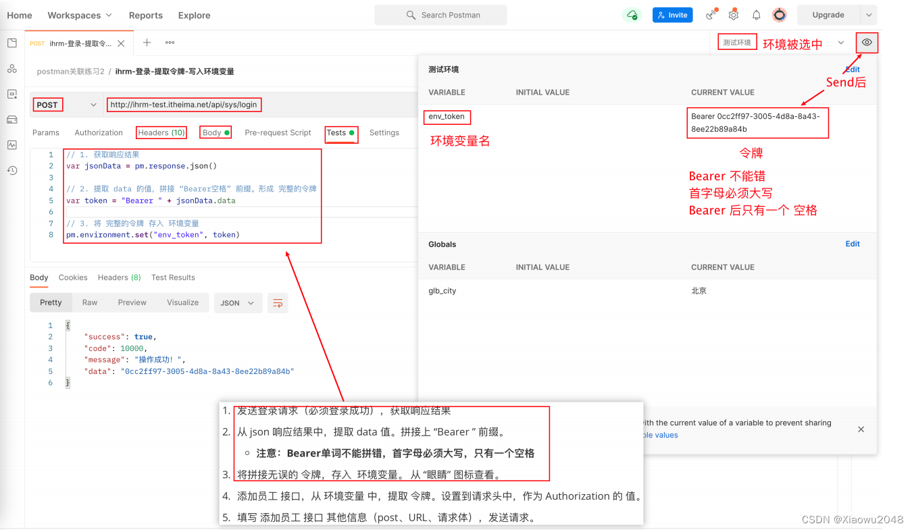Switch to the Pre-request Script tab
Viewport: 914px width, 530px height.
pyautogui.click(x=278, y=133)
